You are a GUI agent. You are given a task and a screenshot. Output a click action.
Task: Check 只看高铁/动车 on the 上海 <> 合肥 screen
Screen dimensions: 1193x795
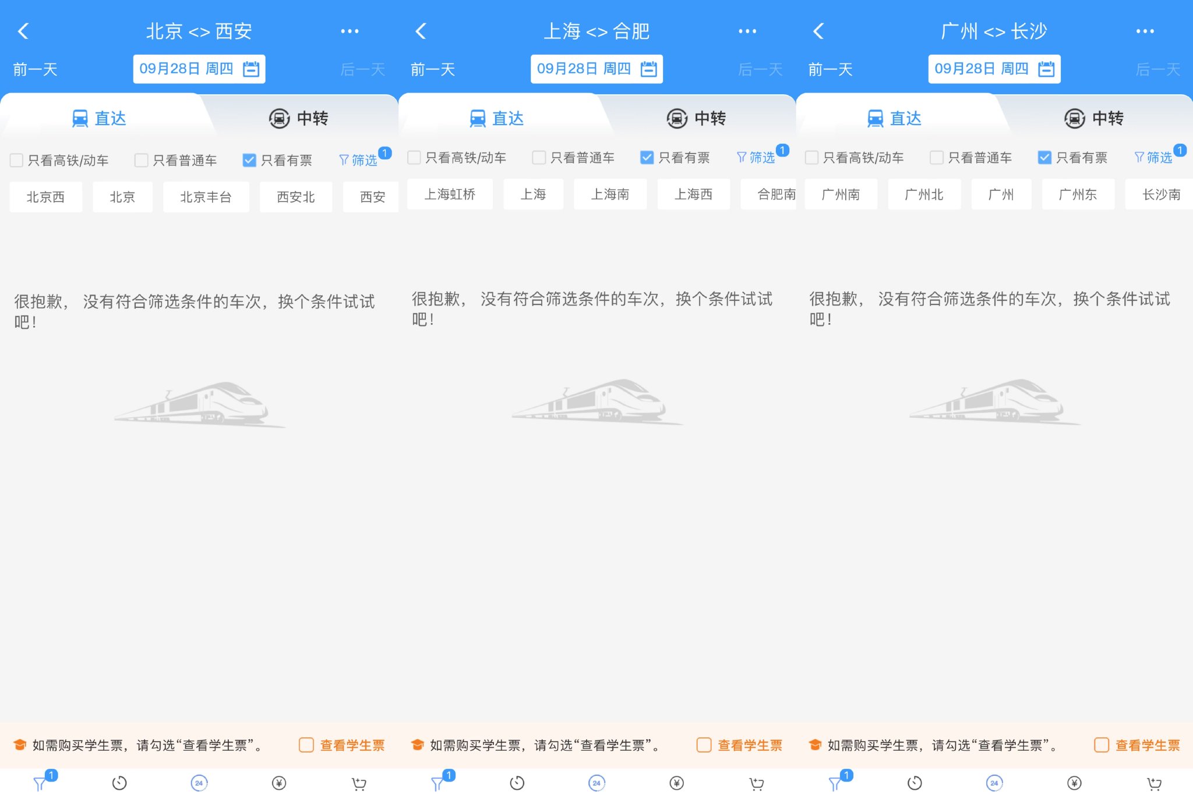pyautogui.click(x=414, y=158)
